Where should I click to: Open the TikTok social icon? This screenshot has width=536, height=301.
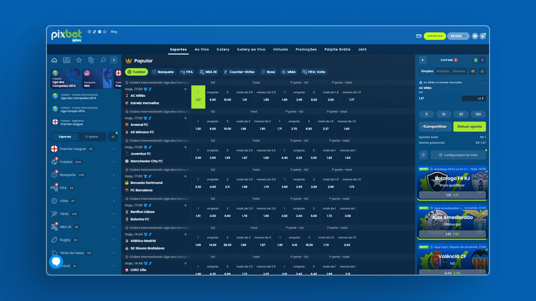(94, 32)
